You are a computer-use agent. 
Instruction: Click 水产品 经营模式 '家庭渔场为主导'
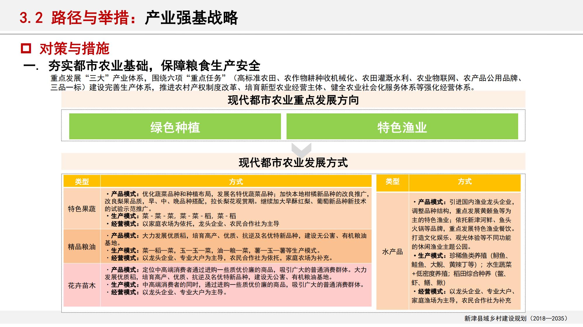[x=433, y=300]
